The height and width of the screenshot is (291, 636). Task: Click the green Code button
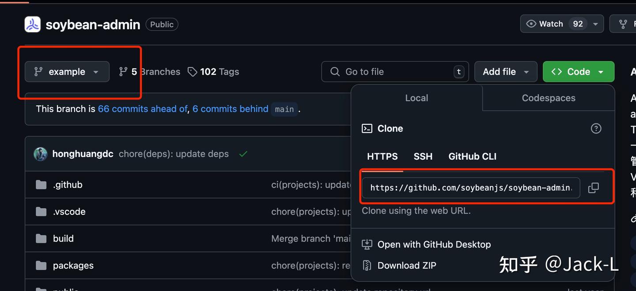click(578, 71)
